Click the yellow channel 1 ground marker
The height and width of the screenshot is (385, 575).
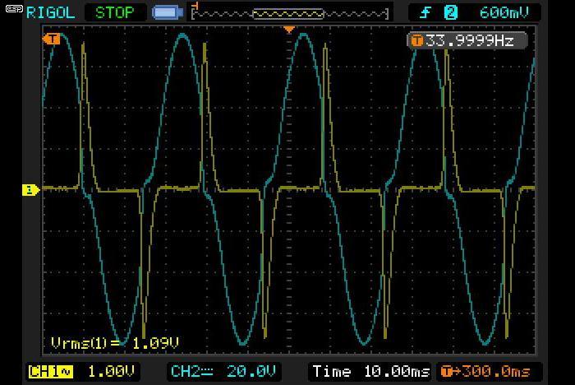pos(30,190)
